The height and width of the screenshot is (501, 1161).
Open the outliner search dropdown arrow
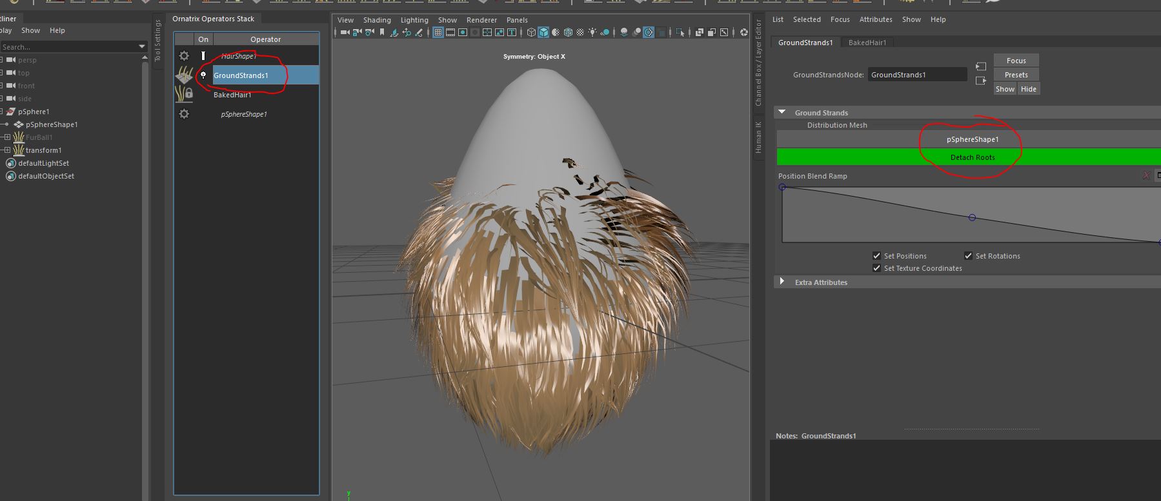click(x=142, y=46)
